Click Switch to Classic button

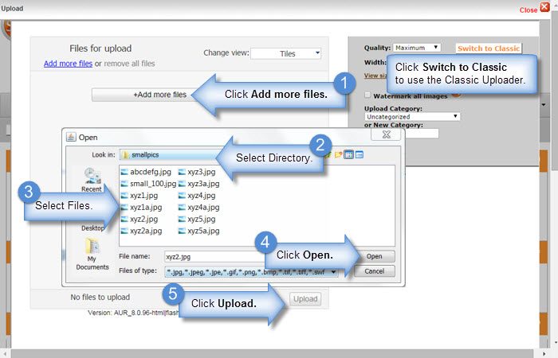click(488, 49)
